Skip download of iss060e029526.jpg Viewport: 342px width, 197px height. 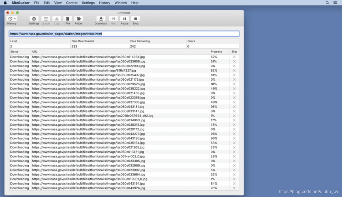(234, 84)
